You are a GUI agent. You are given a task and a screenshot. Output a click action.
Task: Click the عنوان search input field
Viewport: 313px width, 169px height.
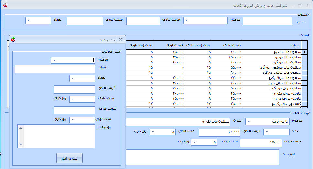[x=267, y=21]
